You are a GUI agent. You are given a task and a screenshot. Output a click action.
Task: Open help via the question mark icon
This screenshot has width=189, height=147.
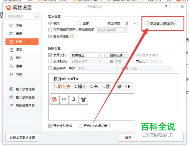(x=166, y=7)
